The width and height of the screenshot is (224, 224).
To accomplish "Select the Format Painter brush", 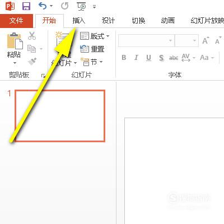I will [32, 62].
